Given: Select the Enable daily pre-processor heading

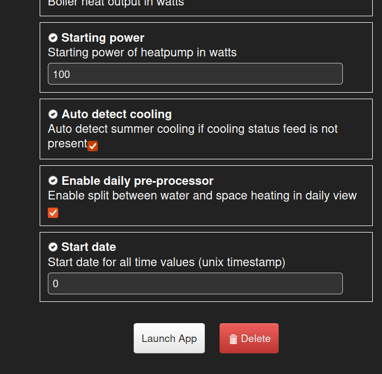Looking at the screenshot, I should tap(137, 181).
